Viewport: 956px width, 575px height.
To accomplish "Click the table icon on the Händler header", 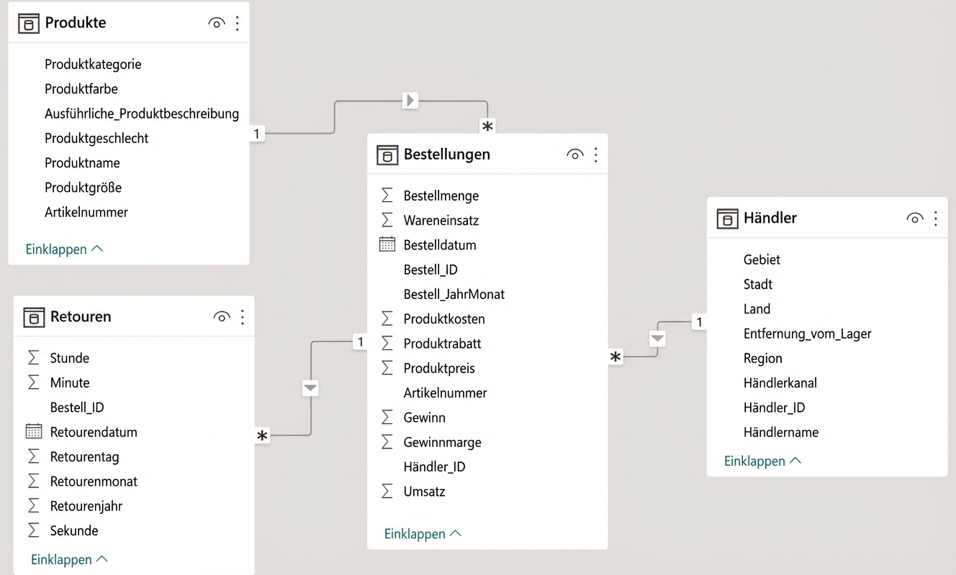I will click(727, 218).
